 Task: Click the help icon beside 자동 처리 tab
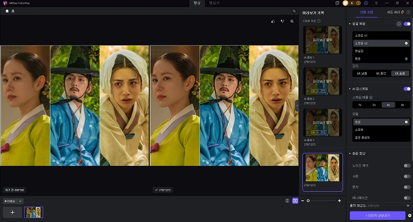tap(408, 12)
